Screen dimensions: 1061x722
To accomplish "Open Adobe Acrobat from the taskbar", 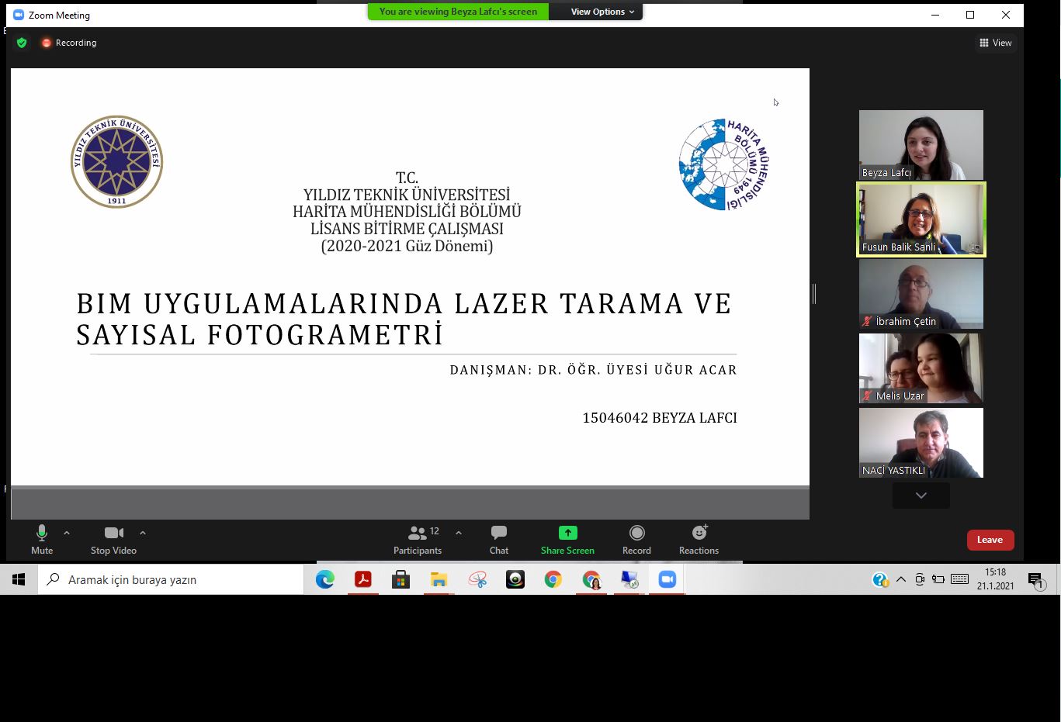I will click(362, 579).
